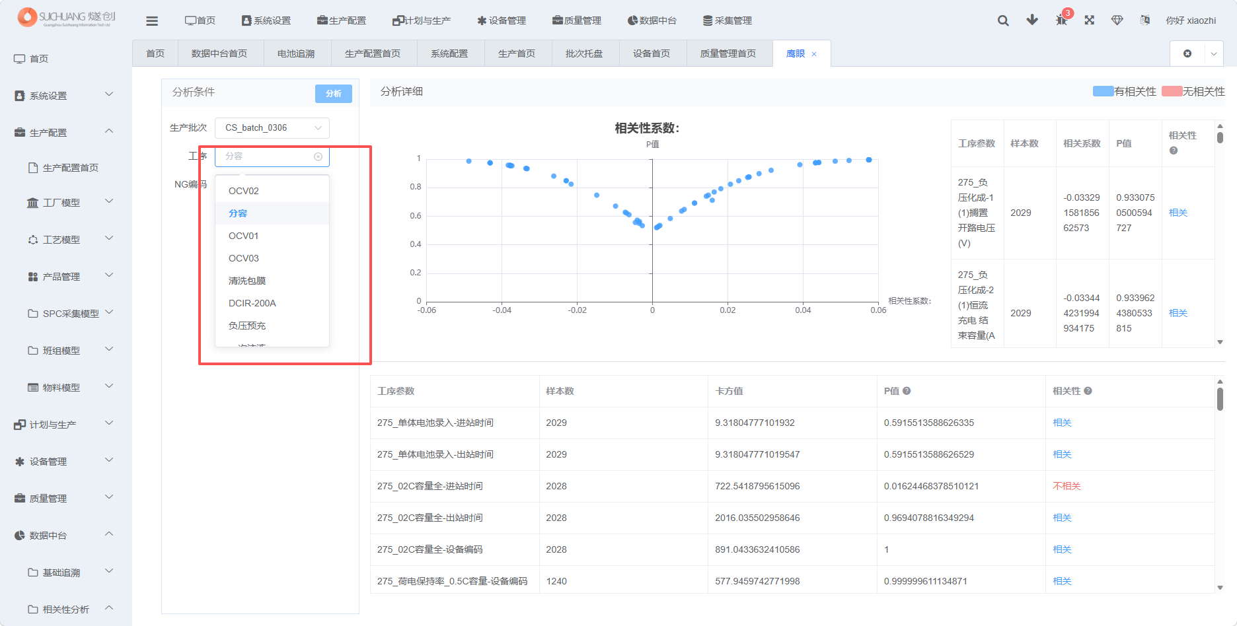Open 计划与生产 in the top menu

click(422, 20)
